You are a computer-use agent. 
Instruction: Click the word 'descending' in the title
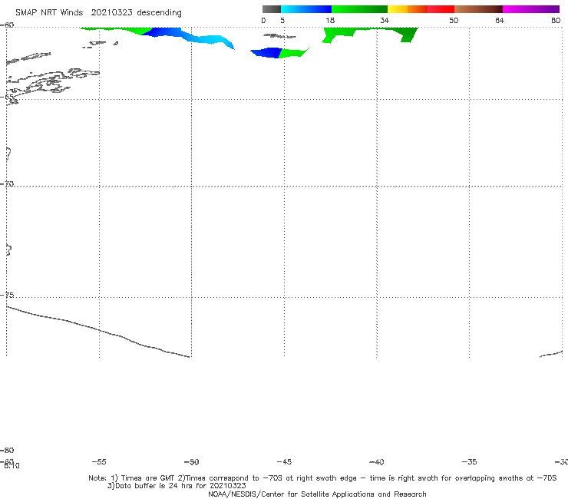coord(159,13)
